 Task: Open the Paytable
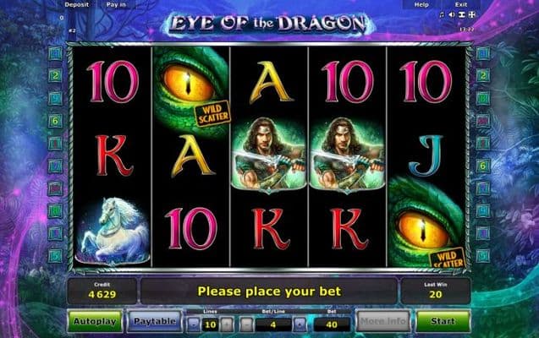[x=155, y=322]
